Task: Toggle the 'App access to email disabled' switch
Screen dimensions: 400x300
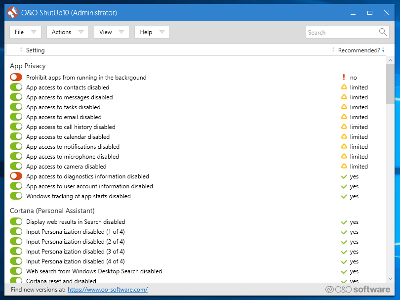Action: [x=16, y=117]
